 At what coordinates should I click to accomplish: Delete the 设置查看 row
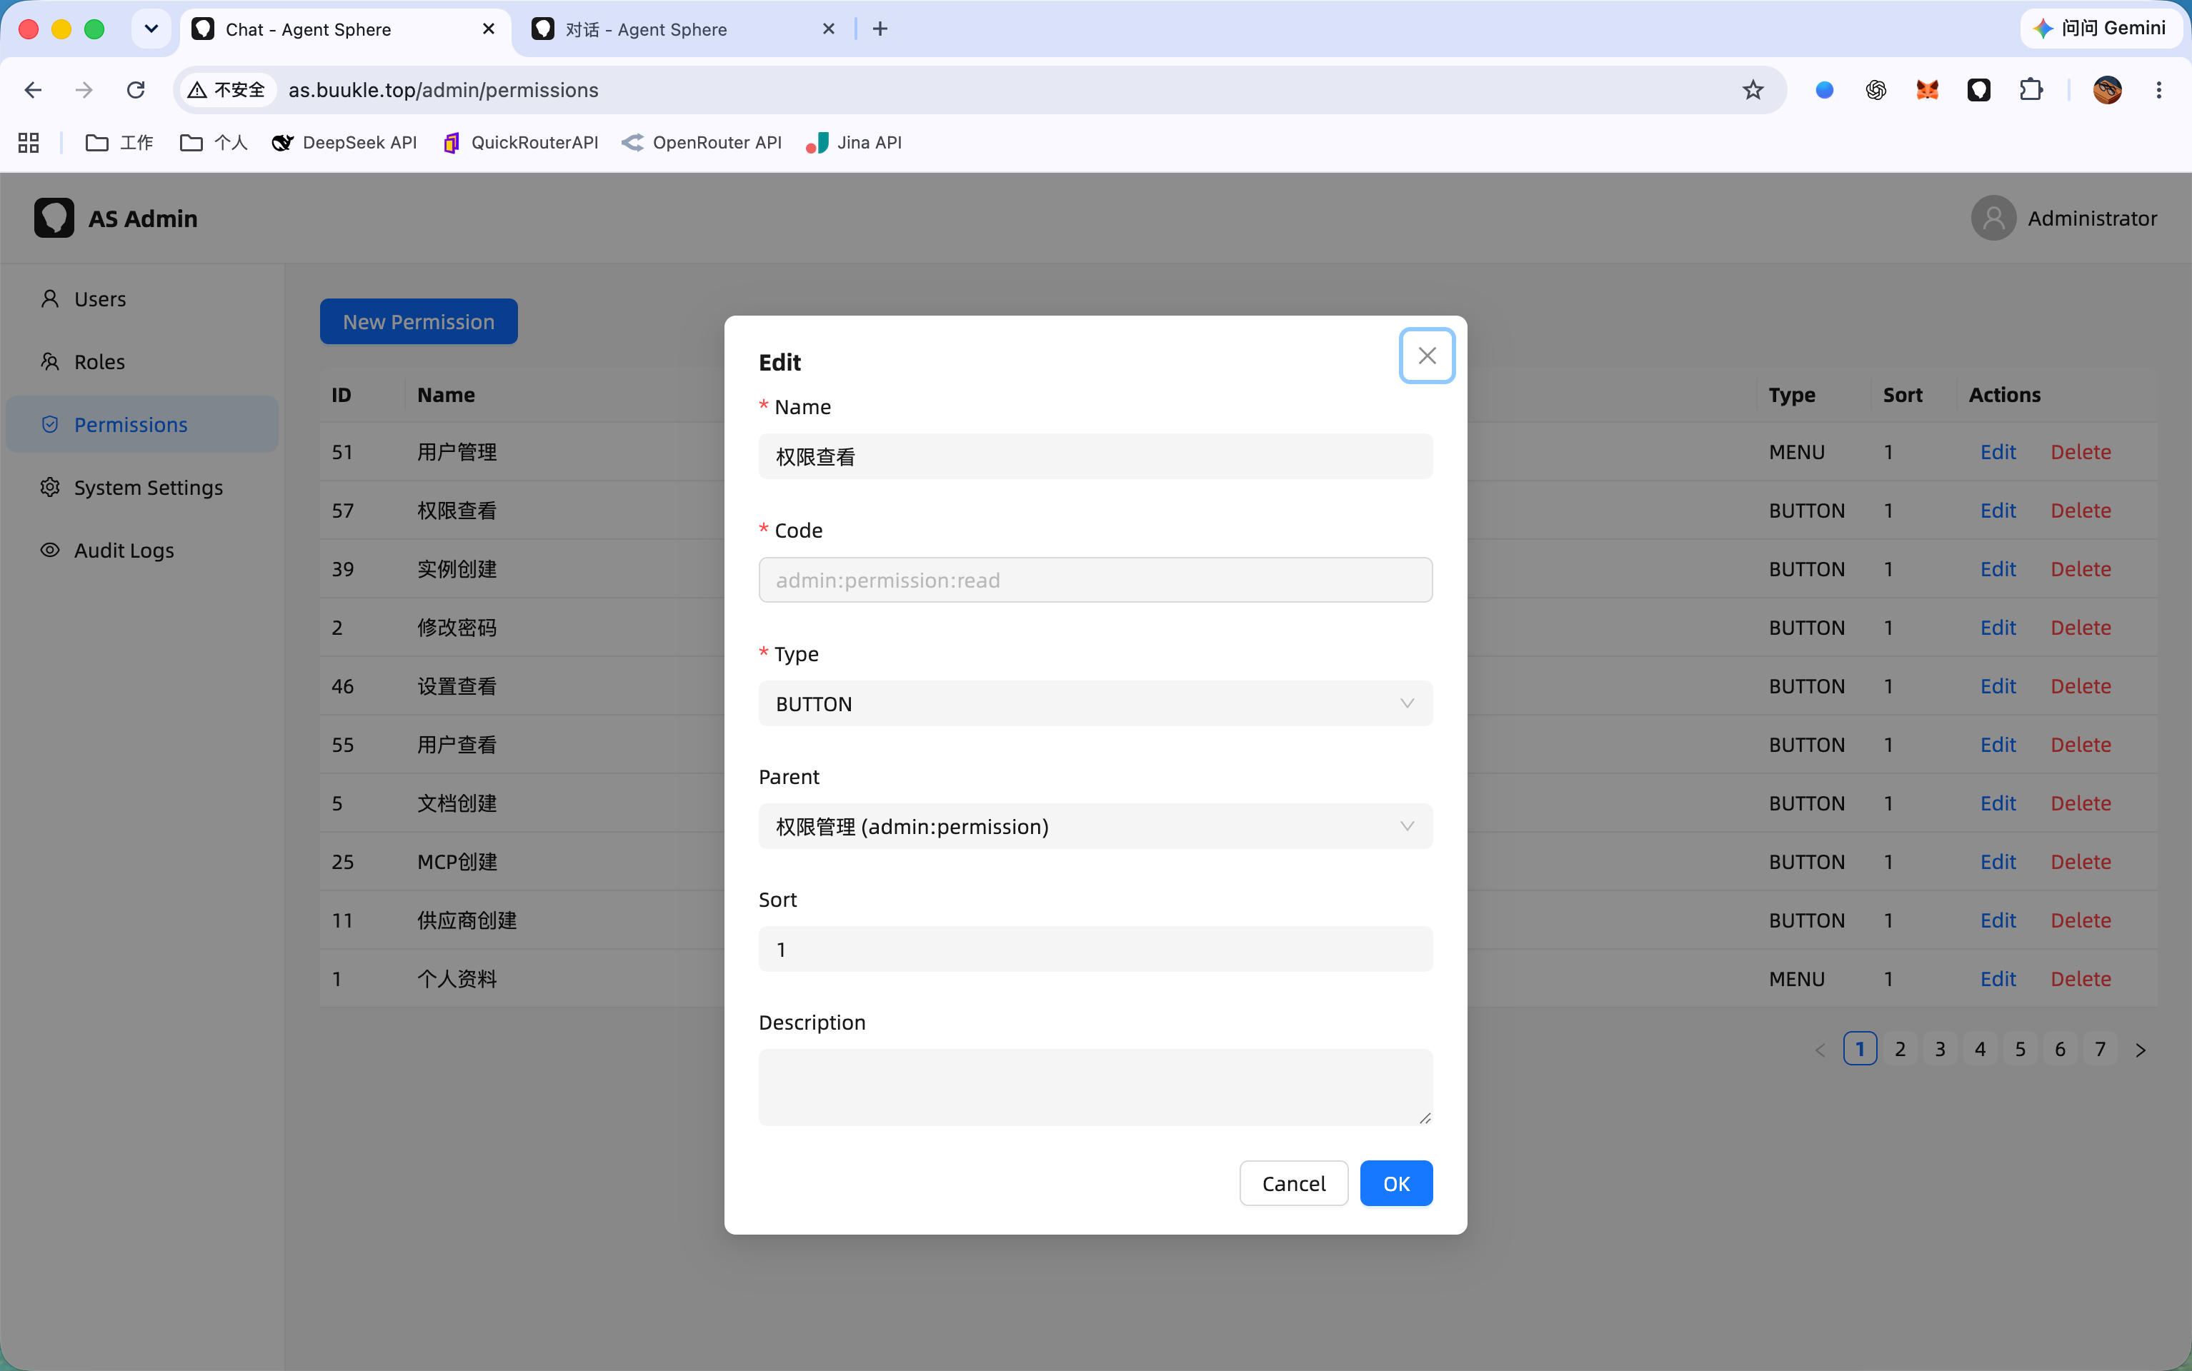pos(2081,685)
